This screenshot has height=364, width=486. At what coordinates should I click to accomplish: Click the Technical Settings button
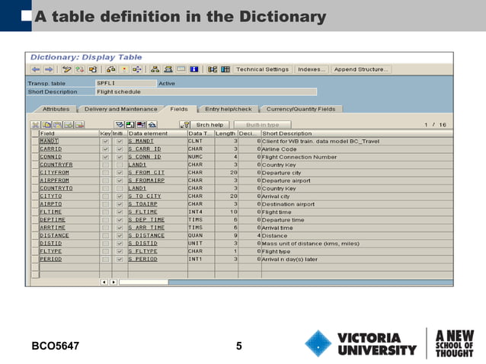[262, 69]
